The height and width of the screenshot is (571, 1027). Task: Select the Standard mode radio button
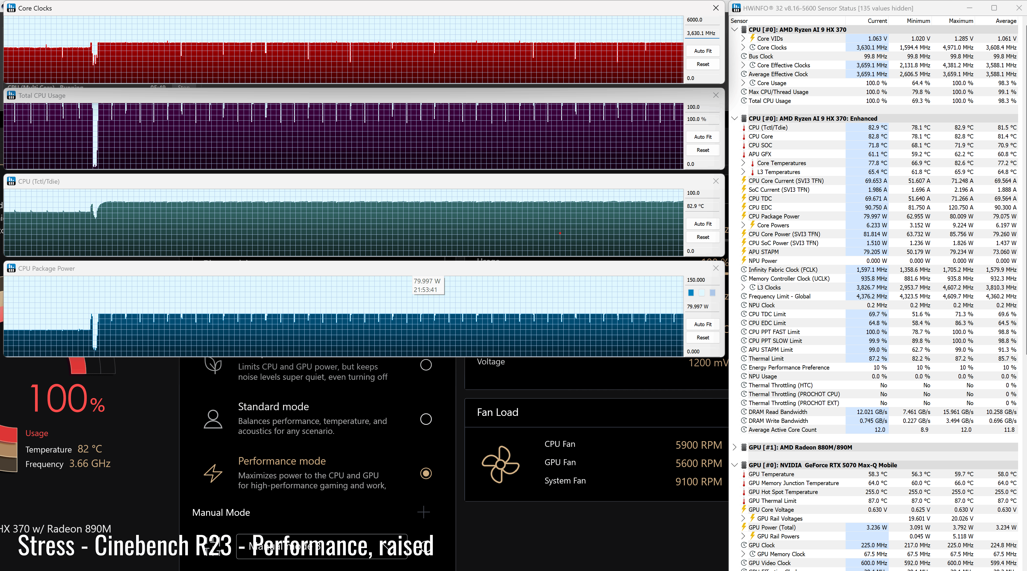pyautogui.click(x=426, y=419)
